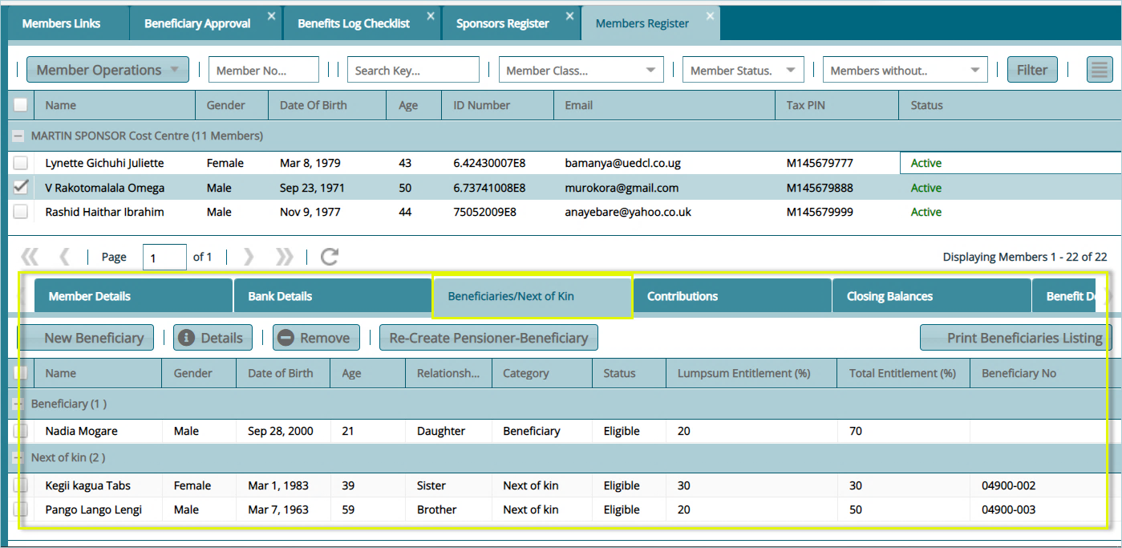Image resolution: width=1122 pixels, height=548 pixels.
Task: Select all beneficiaries with header checkbox
Action: click(20, 373)
